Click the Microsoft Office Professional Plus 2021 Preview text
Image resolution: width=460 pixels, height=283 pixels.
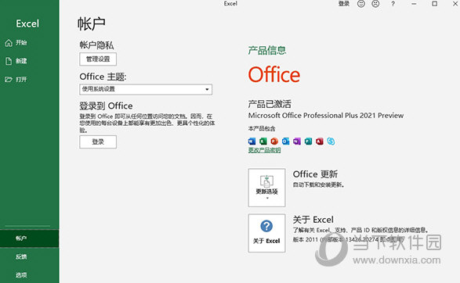click(326, 116)
